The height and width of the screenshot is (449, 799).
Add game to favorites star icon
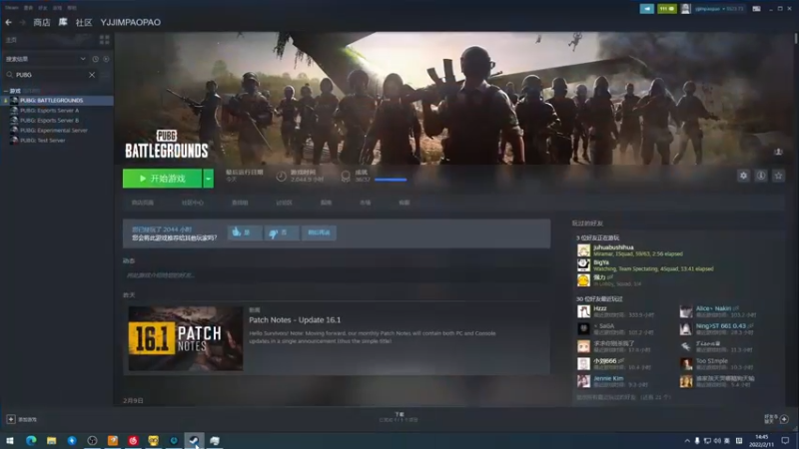778,176
